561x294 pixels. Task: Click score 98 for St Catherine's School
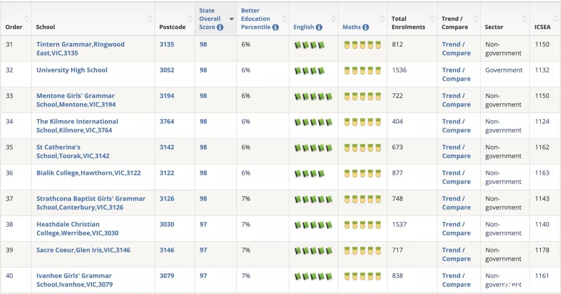coord(203,147)
